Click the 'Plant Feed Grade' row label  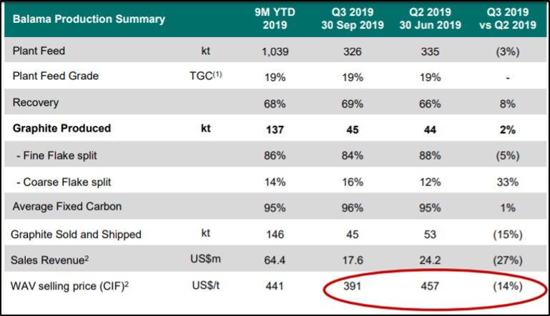[x=55, y=76]
